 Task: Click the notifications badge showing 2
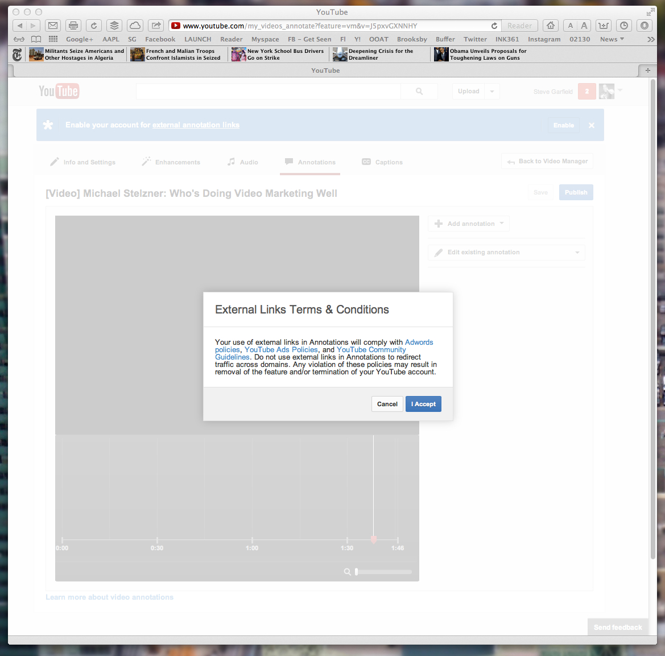tap(587, 91)
